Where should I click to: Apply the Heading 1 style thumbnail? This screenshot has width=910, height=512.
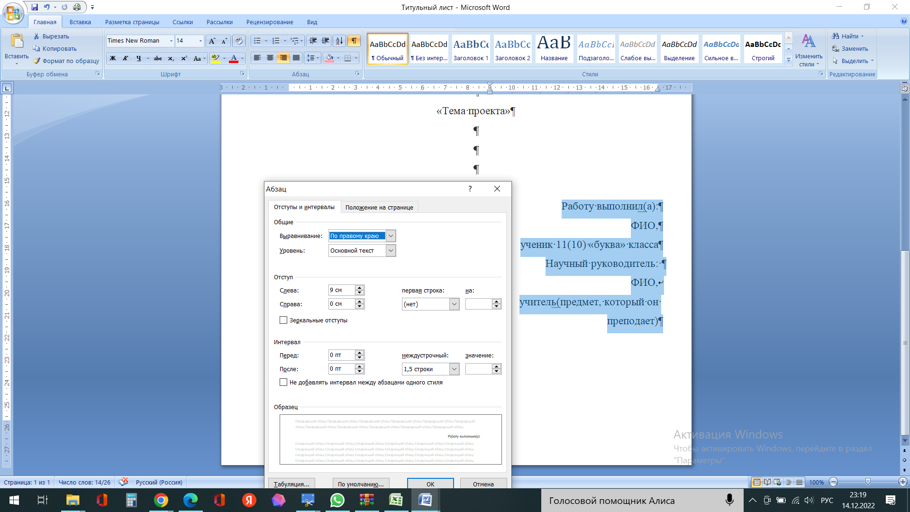pyautogui.click(x=471, y=49)
